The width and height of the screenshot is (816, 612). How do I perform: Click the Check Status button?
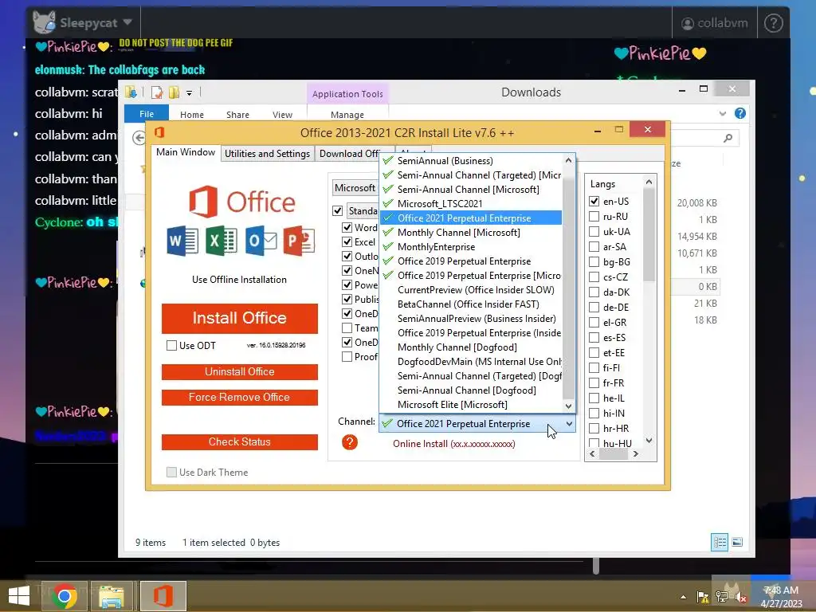point(239,441)
